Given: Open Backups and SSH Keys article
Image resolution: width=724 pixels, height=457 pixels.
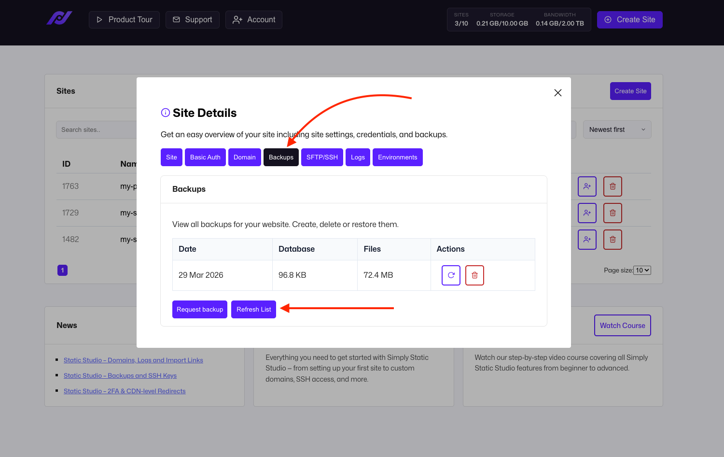Looking at the screenshot, I should pyautogui.click(x=120, y=376).
